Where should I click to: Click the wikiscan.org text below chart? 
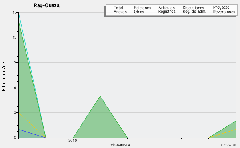120,144
